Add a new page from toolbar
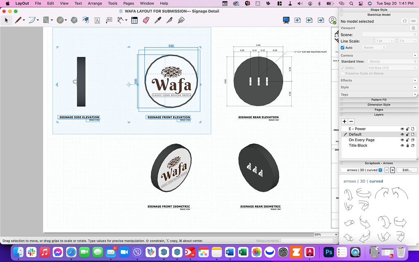This screenshot has height=262, width=419. (297, 20)
